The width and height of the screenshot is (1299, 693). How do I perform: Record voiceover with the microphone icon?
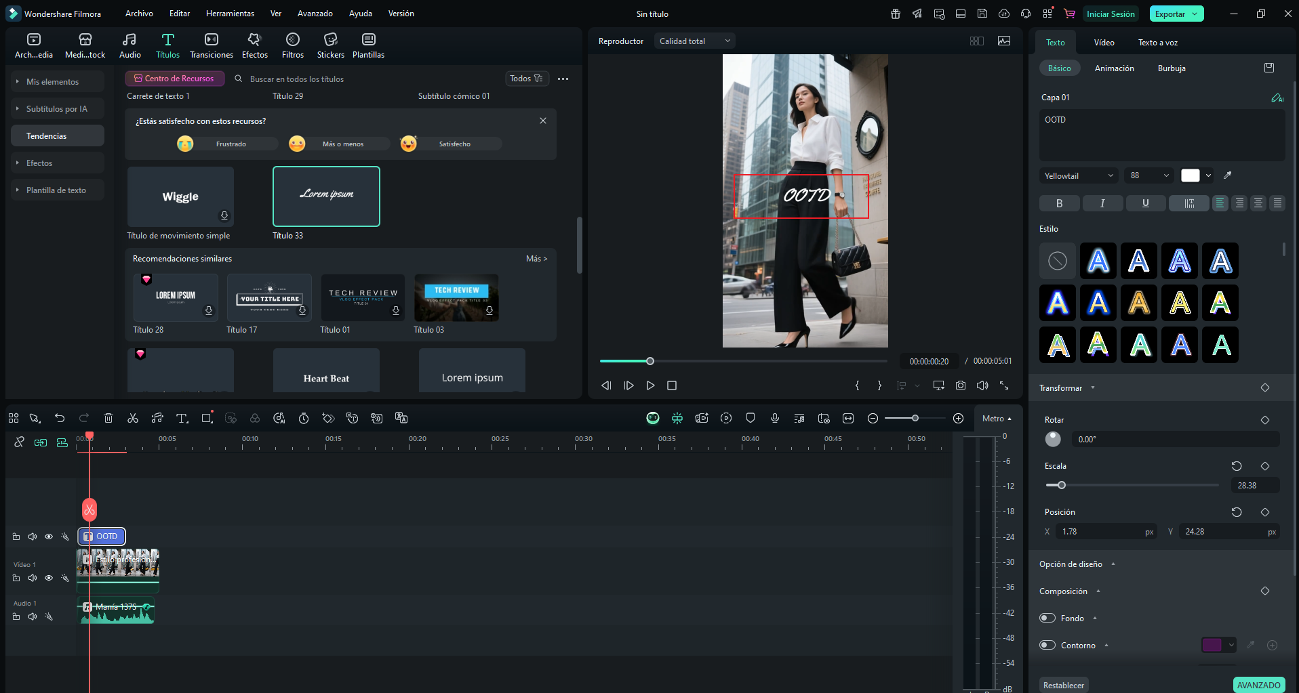pyautogui.click(x=775, y=418)
